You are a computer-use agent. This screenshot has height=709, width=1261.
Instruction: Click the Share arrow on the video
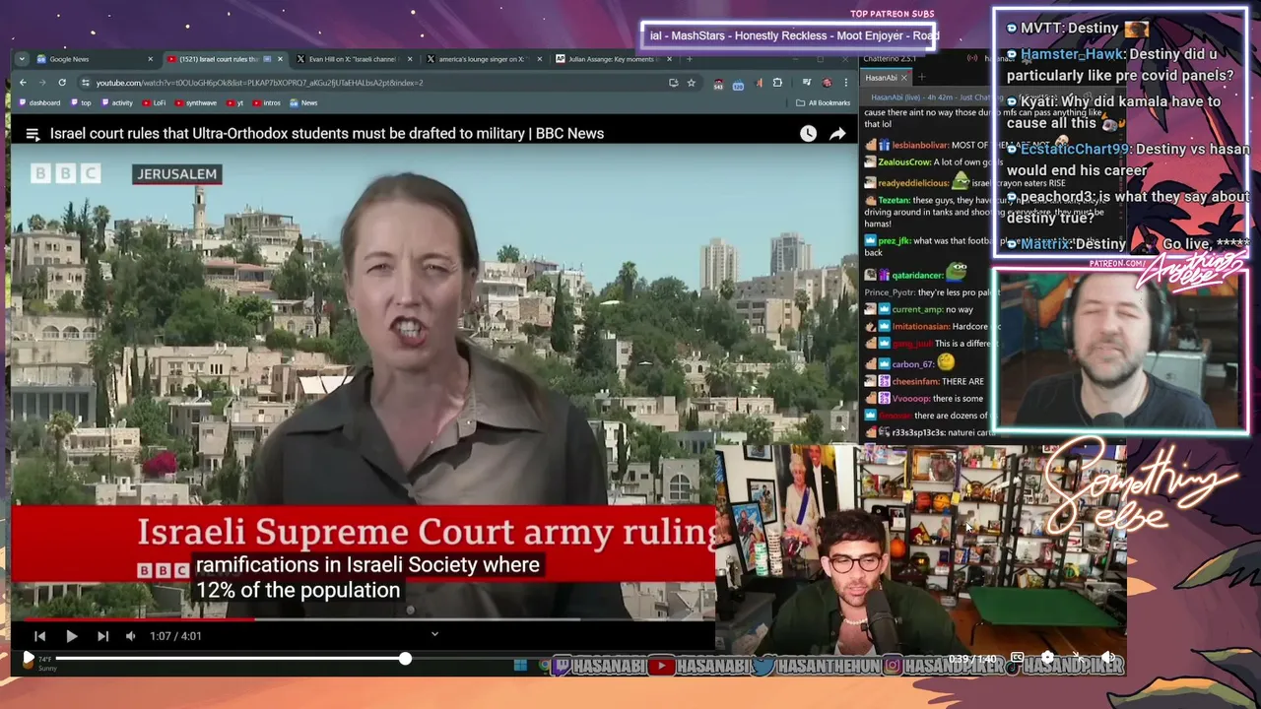click(837, 134)
